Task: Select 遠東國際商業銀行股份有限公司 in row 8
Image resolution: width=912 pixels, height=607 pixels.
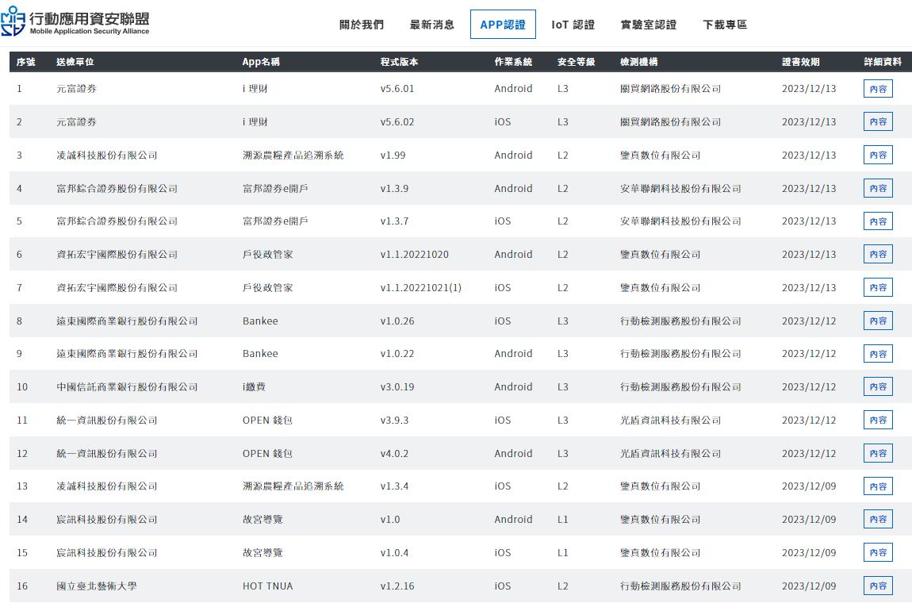Action: 127,321
